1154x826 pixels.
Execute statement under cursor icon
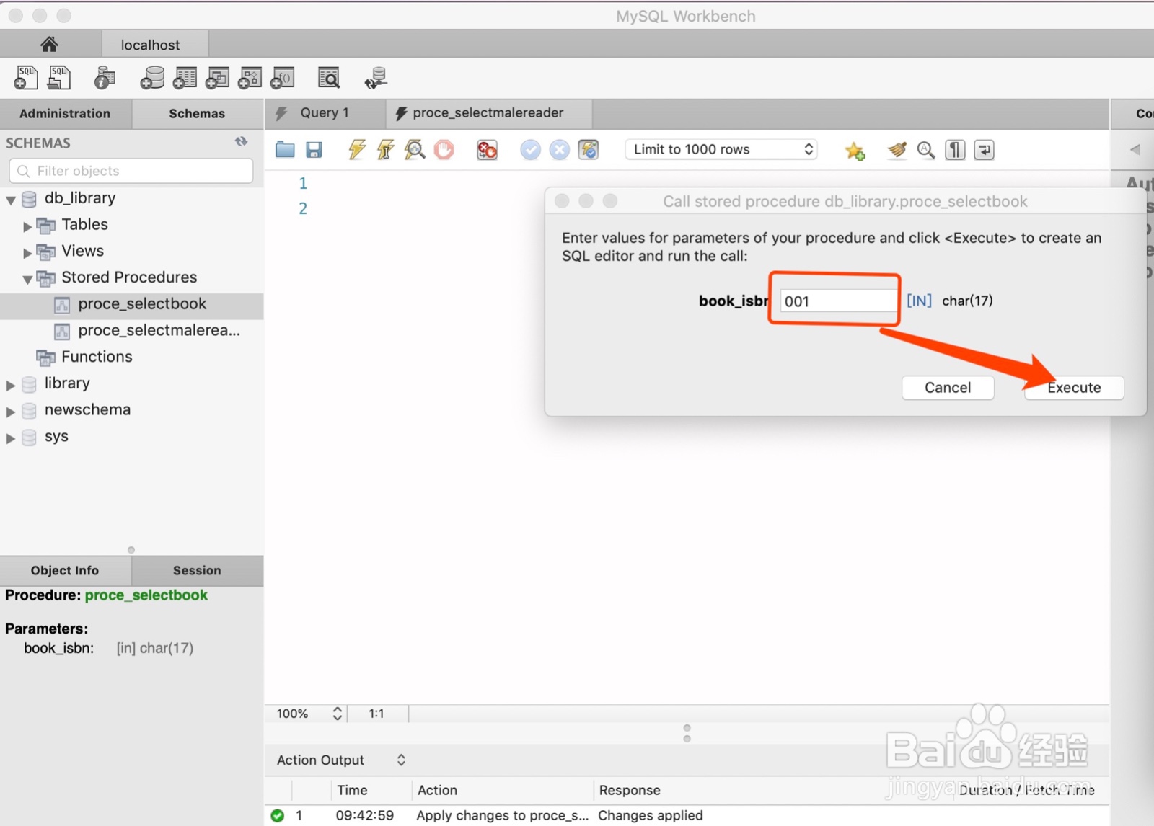(385, 149)
